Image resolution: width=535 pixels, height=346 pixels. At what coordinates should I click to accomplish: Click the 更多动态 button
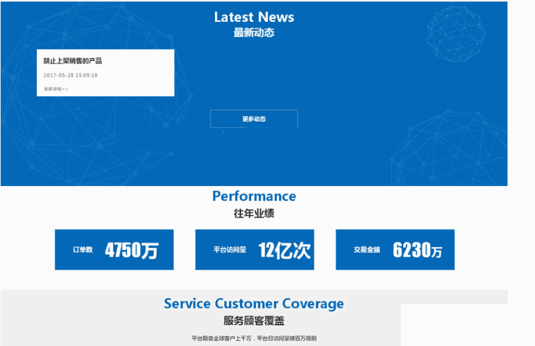pyautogui.click(x=253, y=119)
